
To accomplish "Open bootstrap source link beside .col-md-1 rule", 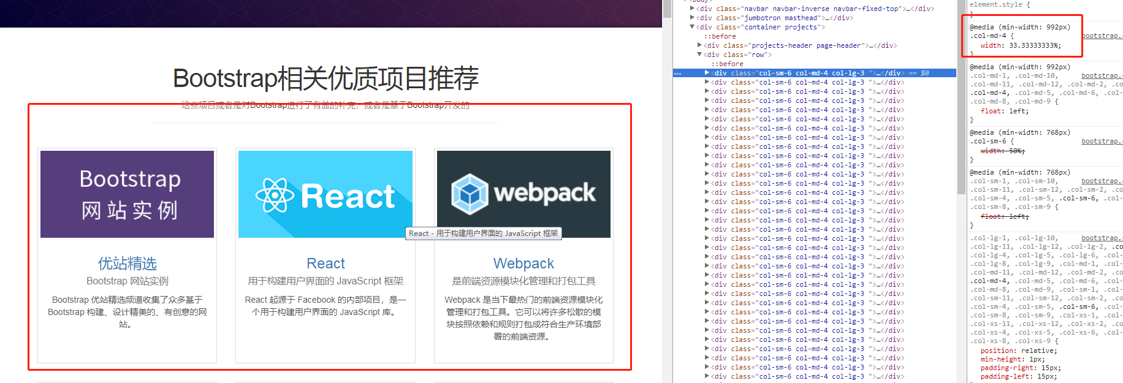I will [1102, 75].
